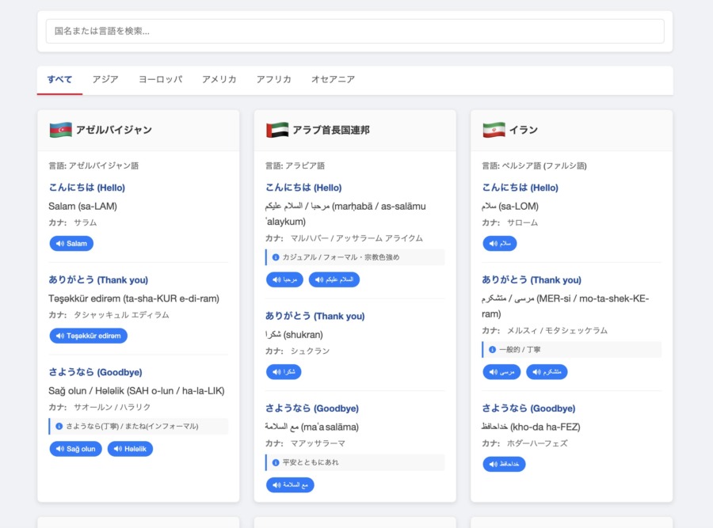Click カナ: マルハバー / アッサラーム アライクム reading
This screenshot has height=528, width=713.
[x=345, y=238]
